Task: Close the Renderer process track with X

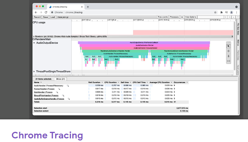Action: pos(232,36)
